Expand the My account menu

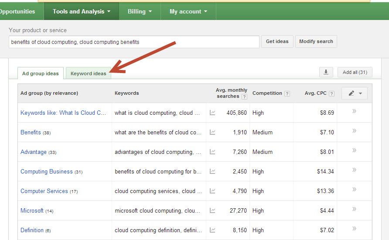[x=188, y=11]
